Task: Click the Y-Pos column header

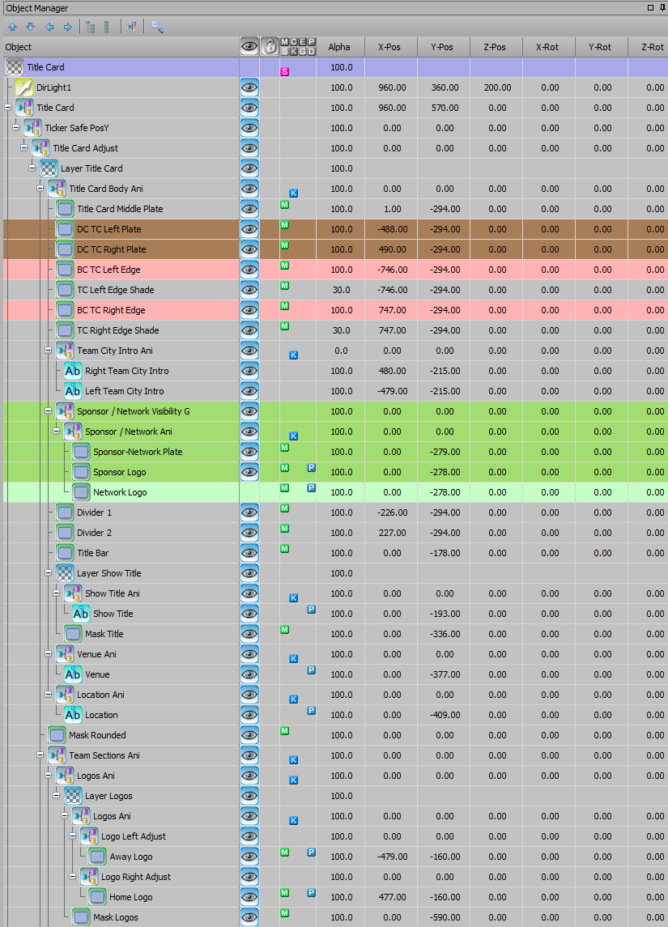Action: [x=444, y=47]
